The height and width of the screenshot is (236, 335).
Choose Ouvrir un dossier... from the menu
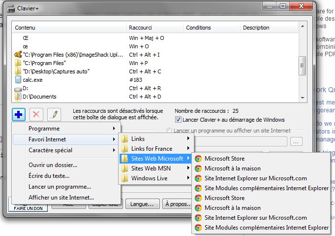[66, 165]
